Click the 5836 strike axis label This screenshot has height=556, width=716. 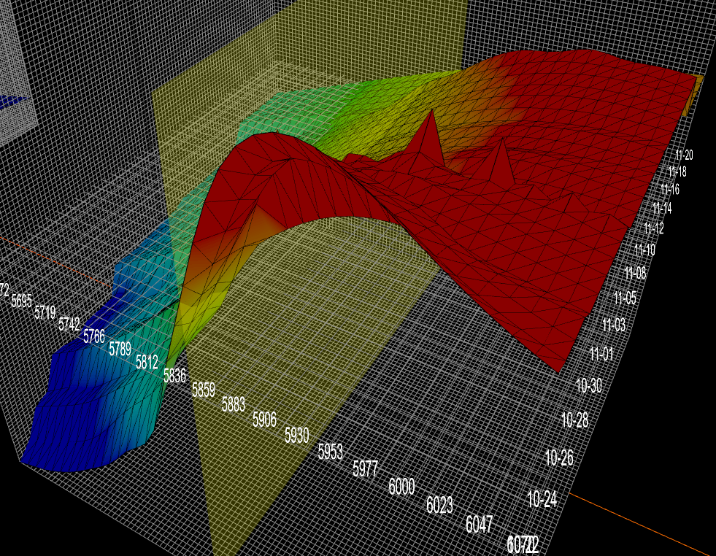pos(174,376)
